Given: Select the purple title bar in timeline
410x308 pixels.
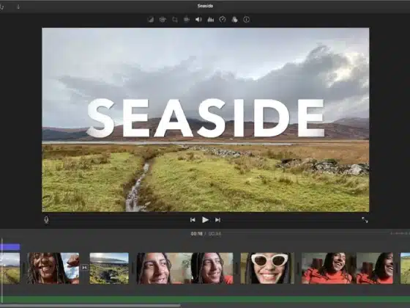Looking at the screenshot, I should [x=10, y=246].
